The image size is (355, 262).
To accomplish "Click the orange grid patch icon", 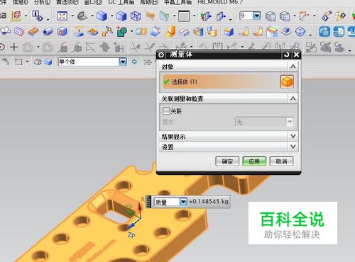I will (x=33, y=32).
